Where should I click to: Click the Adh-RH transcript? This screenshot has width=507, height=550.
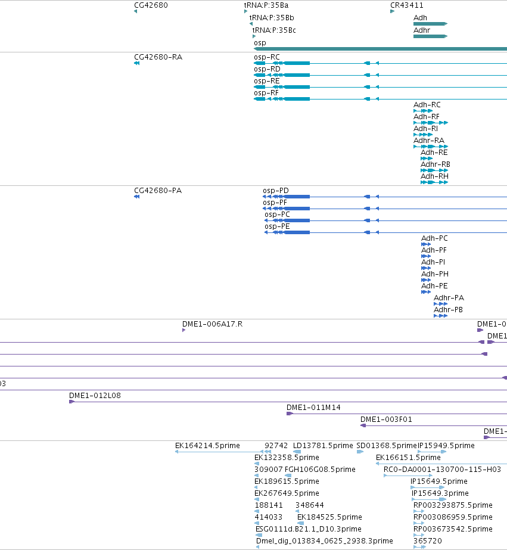[434, 182]
